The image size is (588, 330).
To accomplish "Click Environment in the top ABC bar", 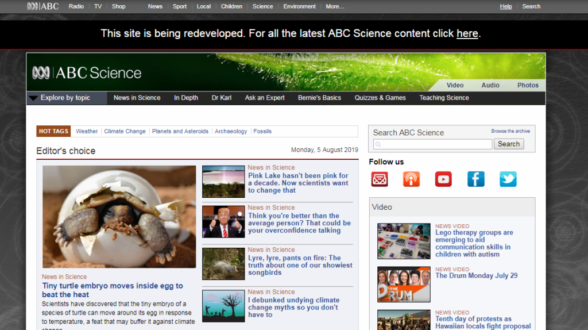I will pos(299,6).
